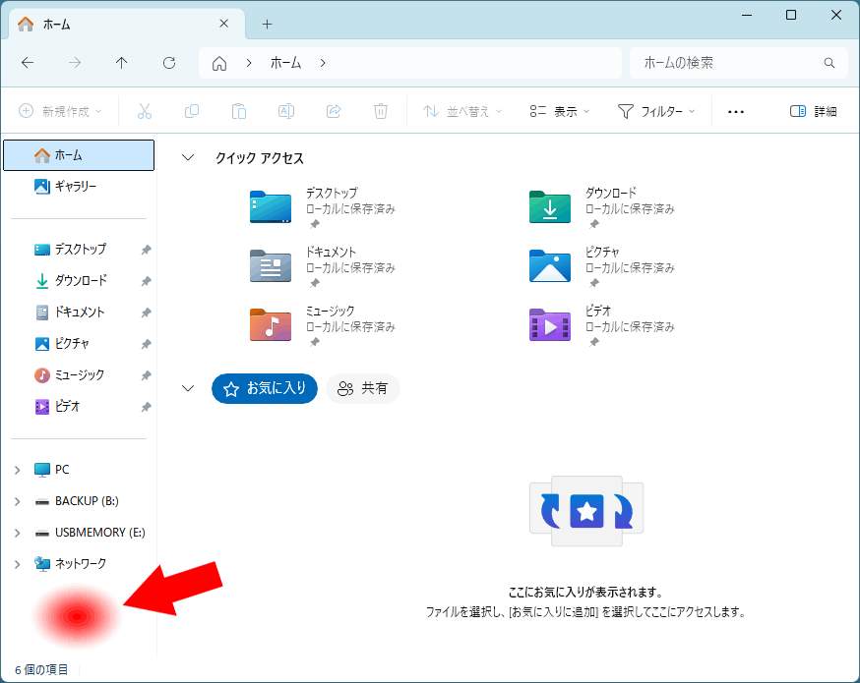Select USBMEMORY (E:) drive in sidebar

[99, 533]
